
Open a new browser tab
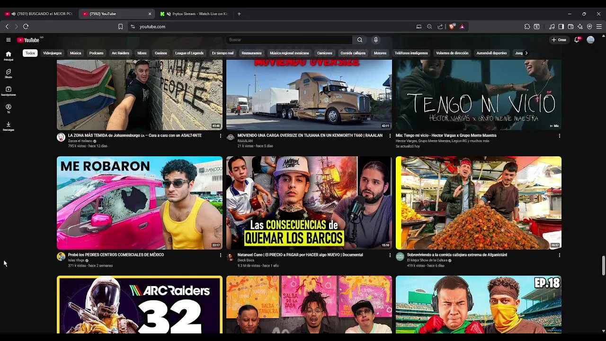[239, 14]
